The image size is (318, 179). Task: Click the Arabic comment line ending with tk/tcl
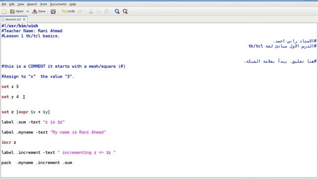(282, 46)
